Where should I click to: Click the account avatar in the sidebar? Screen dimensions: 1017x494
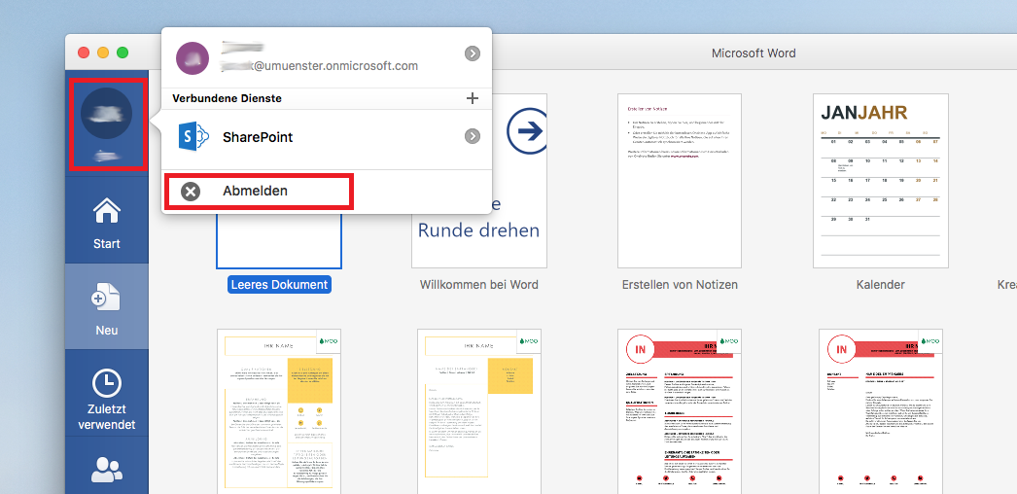coord(107,113)
